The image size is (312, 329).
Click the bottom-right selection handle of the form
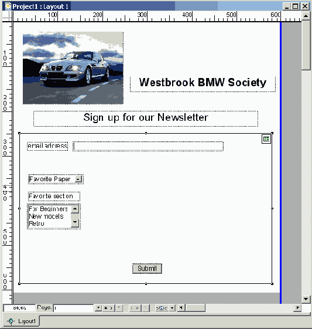272,284
